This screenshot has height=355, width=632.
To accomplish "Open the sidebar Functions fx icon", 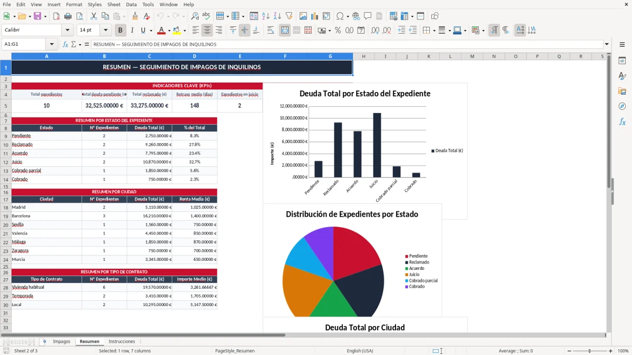I will [622, 121].
